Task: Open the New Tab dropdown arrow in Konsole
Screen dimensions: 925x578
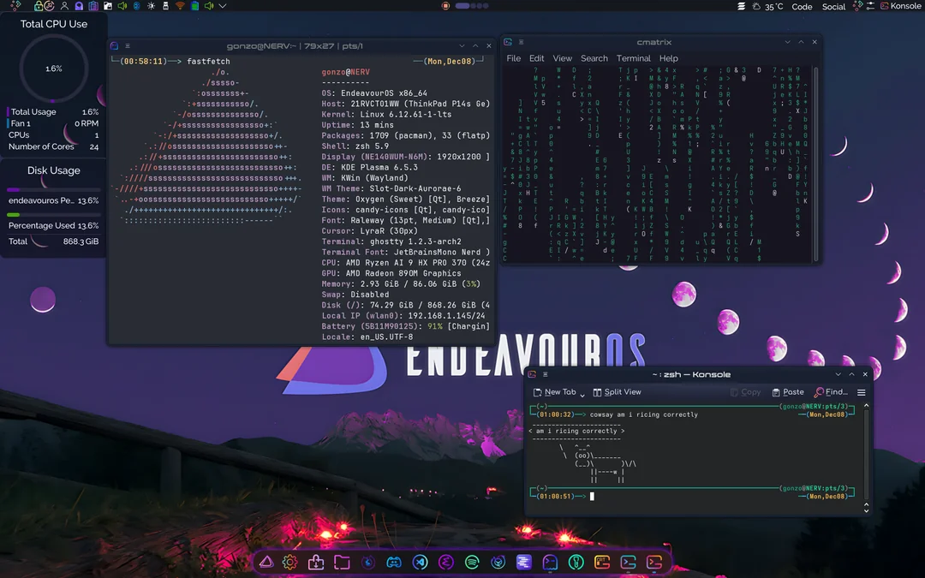Action: [x=582, y=393]
